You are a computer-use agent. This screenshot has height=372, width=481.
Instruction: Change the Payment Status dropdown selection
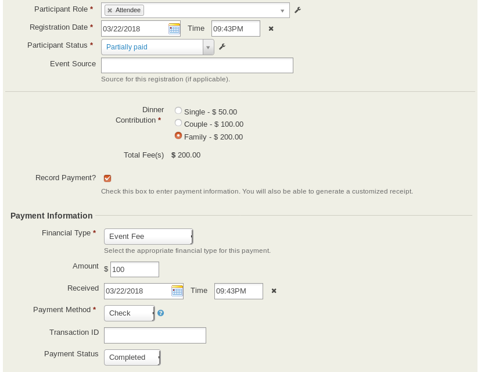[131, 357]
